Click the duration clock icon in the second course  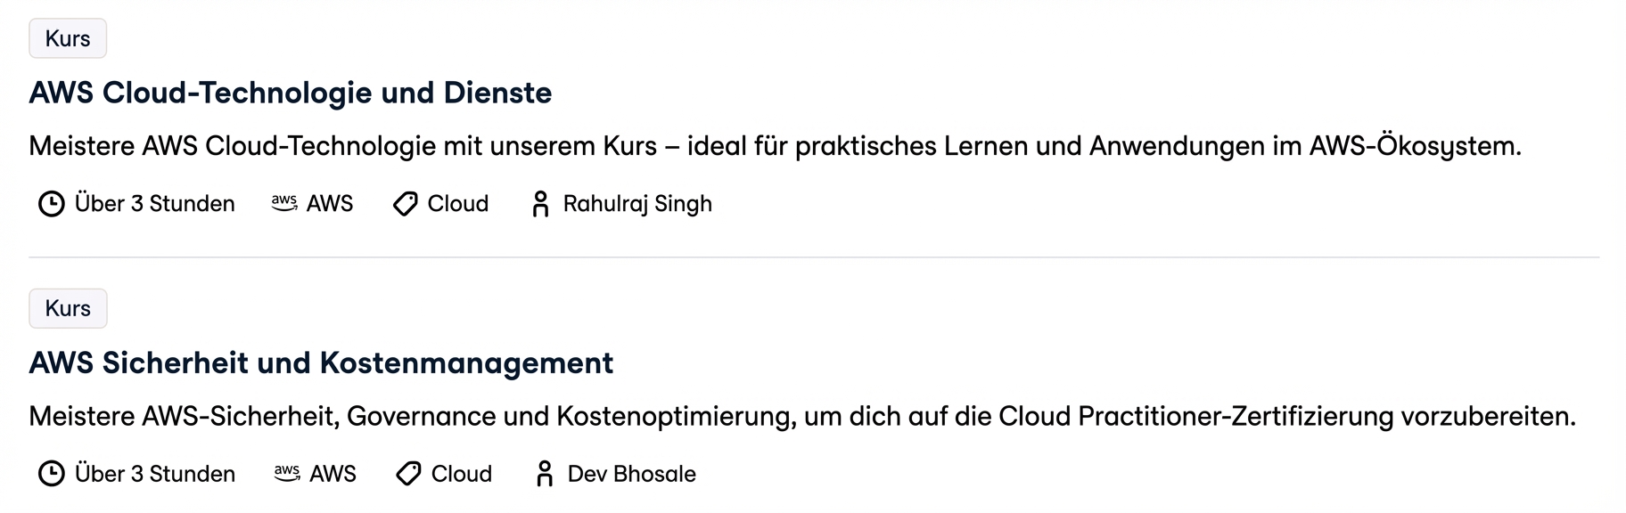[x=51, y=474]
